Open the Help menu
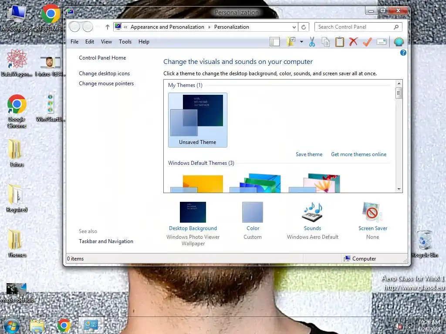This screenshot has height=334, width=446. click(x=144, y=42)
